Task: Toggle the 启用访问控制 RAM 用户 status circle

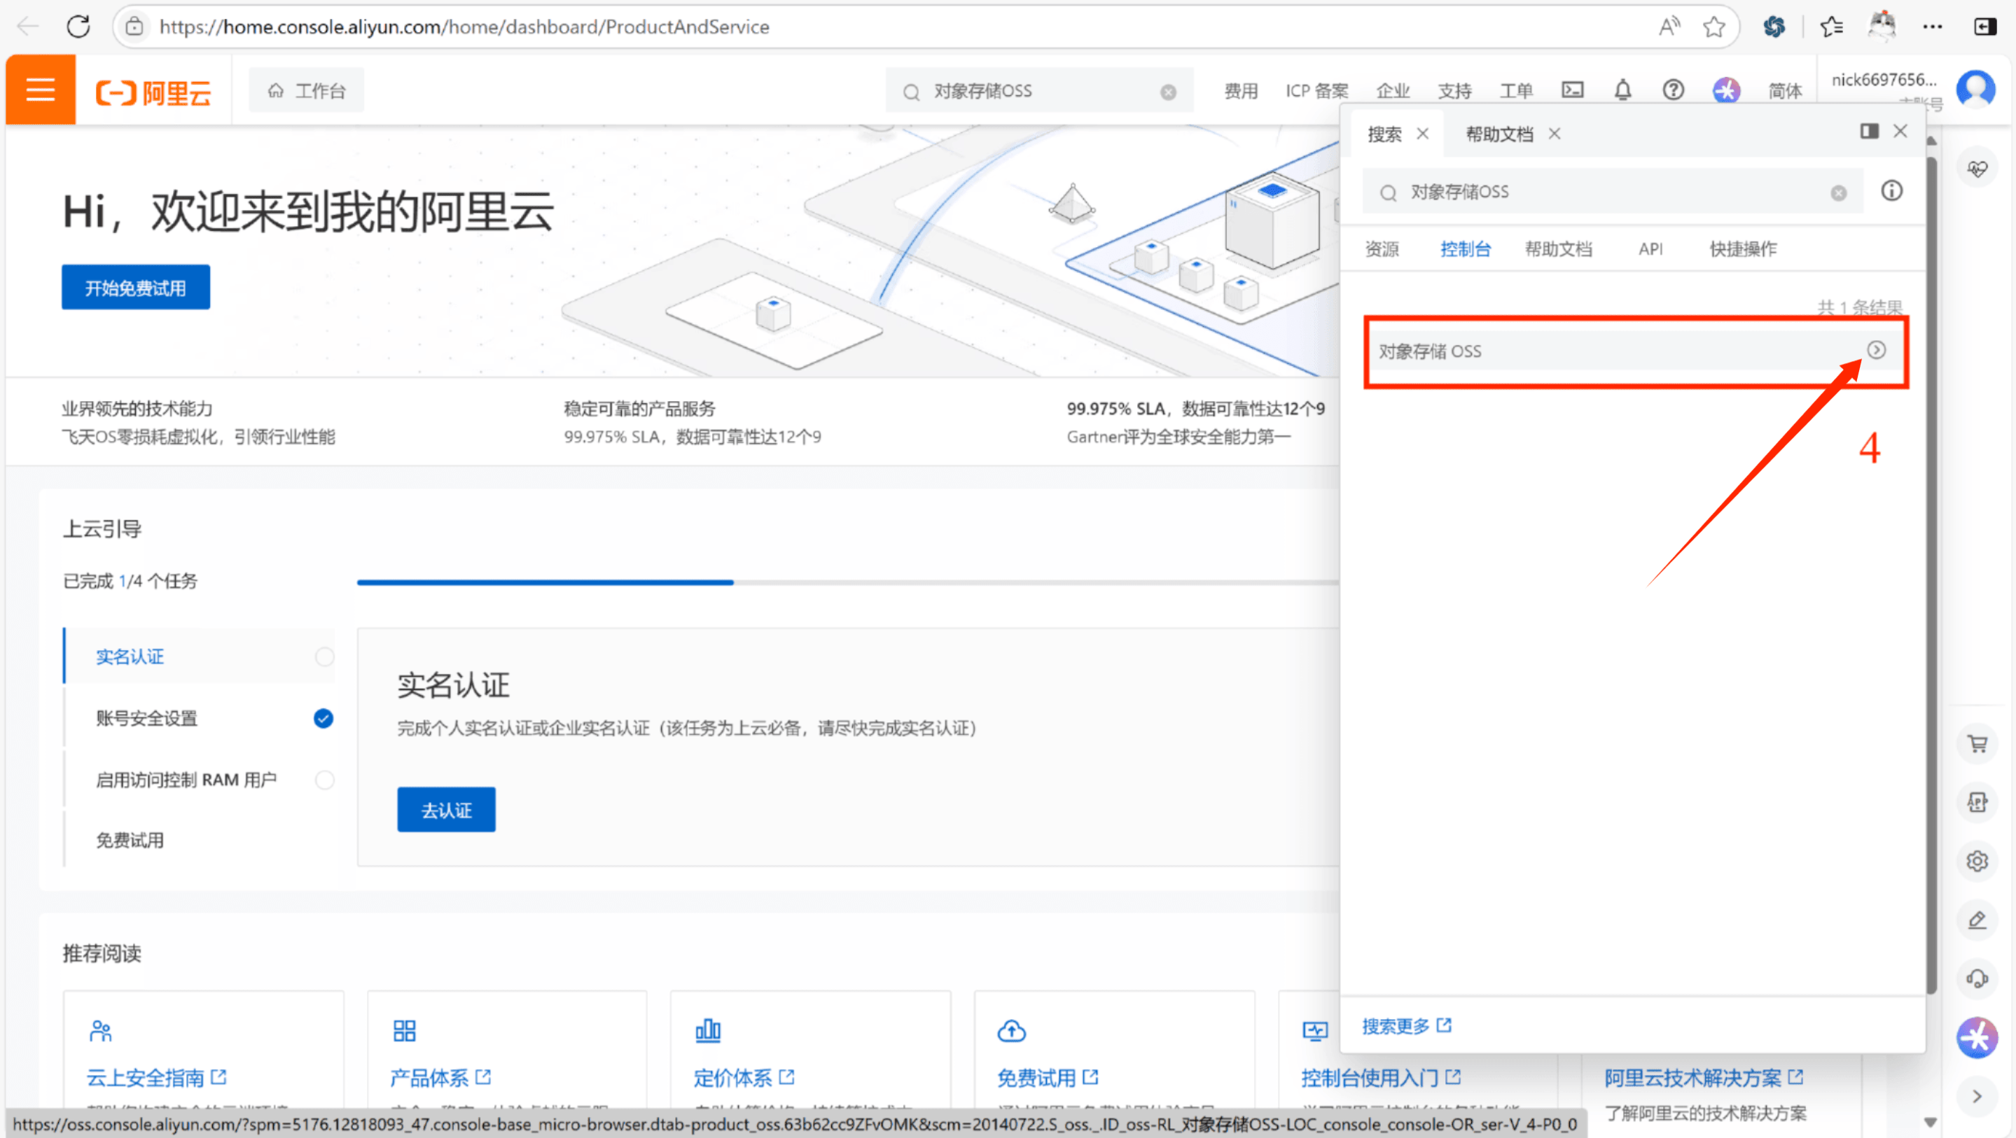Action: 324,778
